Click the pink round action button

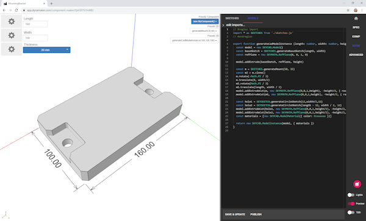tap(357, 184)
